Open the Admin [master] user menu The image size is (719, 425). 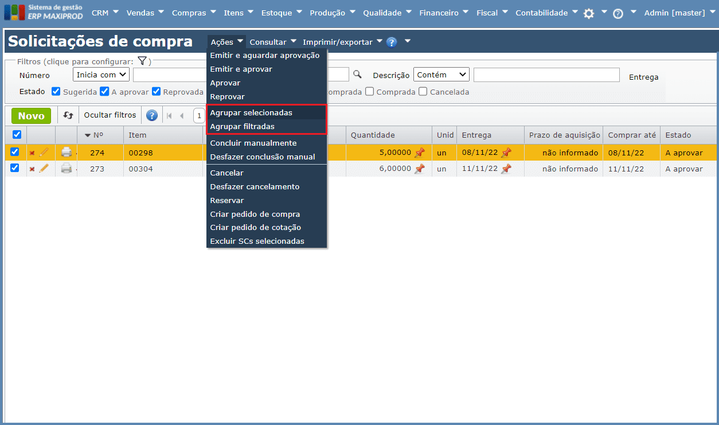679,13
